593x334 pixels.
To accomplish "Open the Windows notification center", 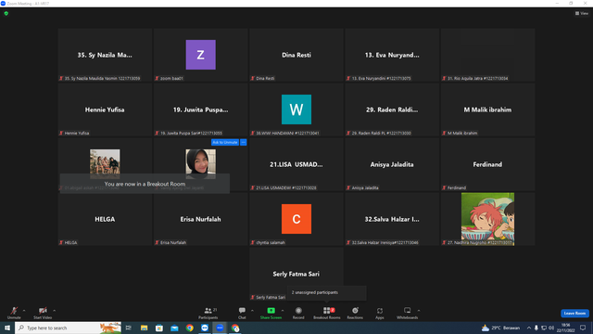I will click(583, 328).
